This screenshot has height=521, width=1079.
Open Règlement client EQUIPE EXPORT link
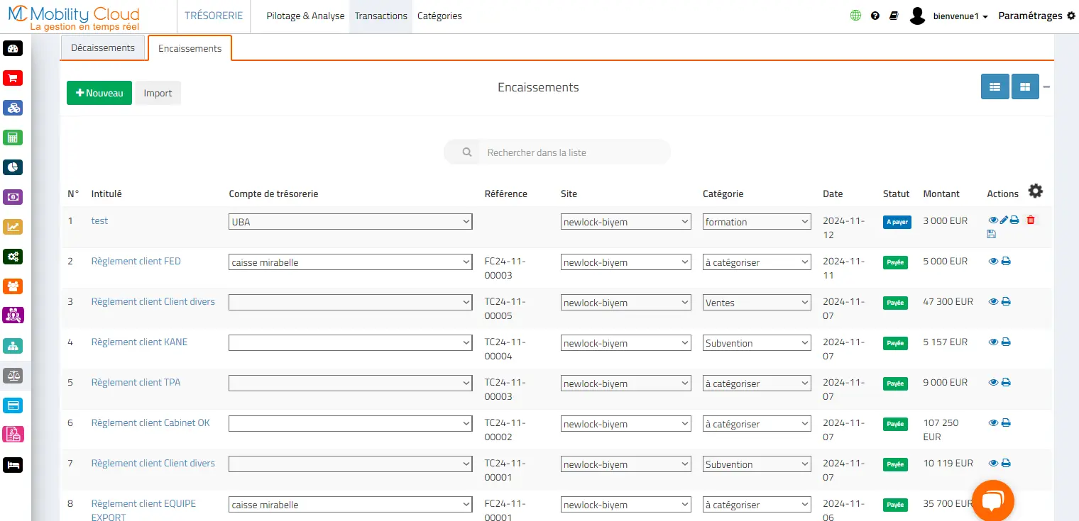click(143, 510)
